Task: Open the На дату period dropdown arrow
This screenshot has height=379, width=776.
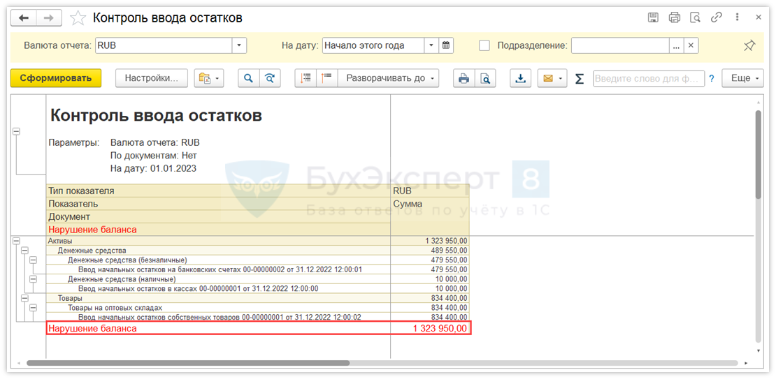Action: (x=431, y=45)
